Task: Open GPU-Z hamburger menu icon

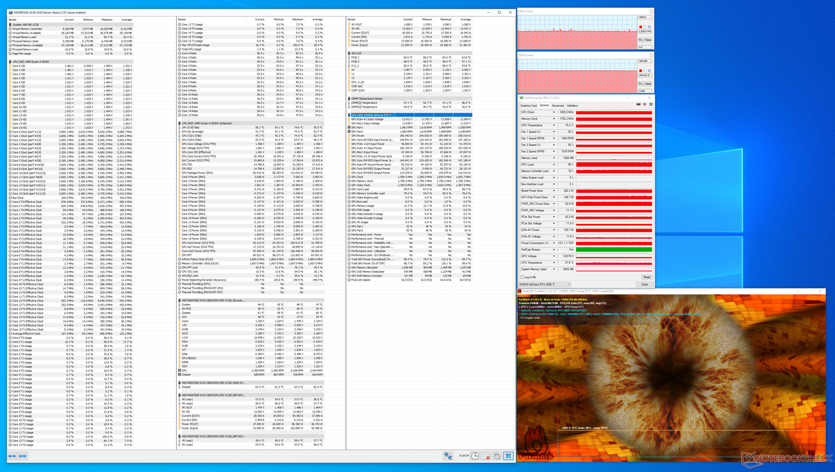Action: (x=651, y=104)
